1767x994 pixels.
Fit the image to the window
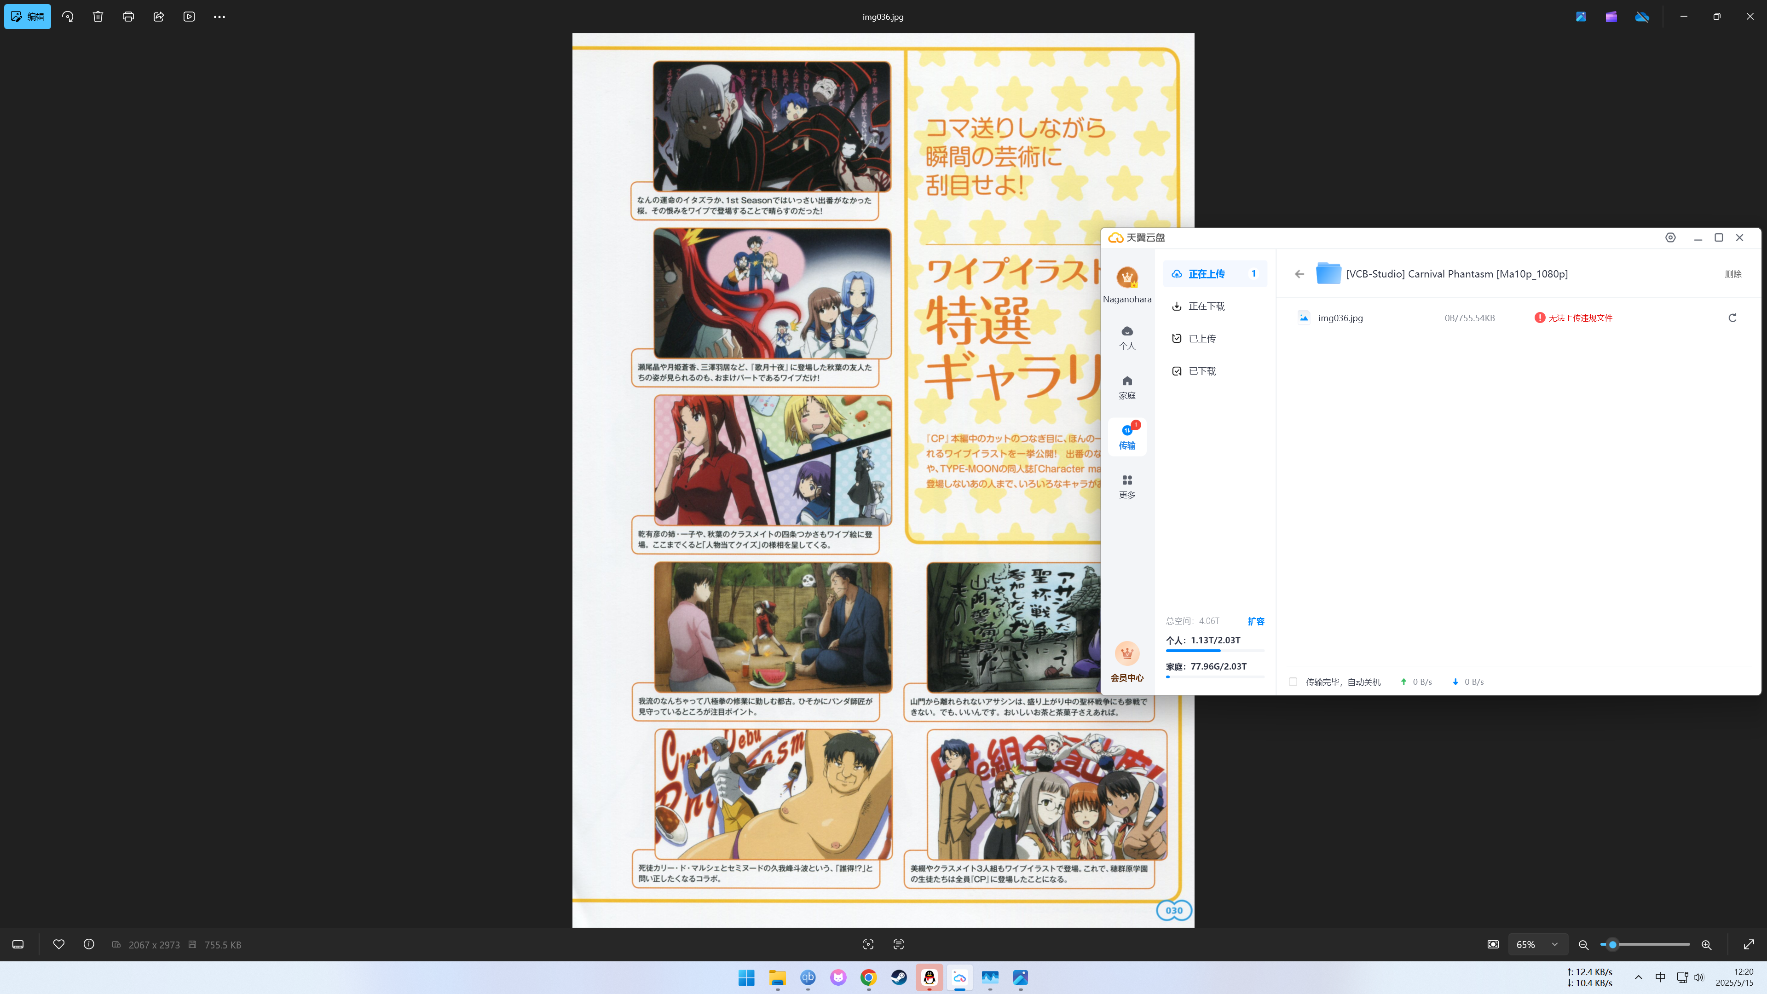click(1493, 945)
